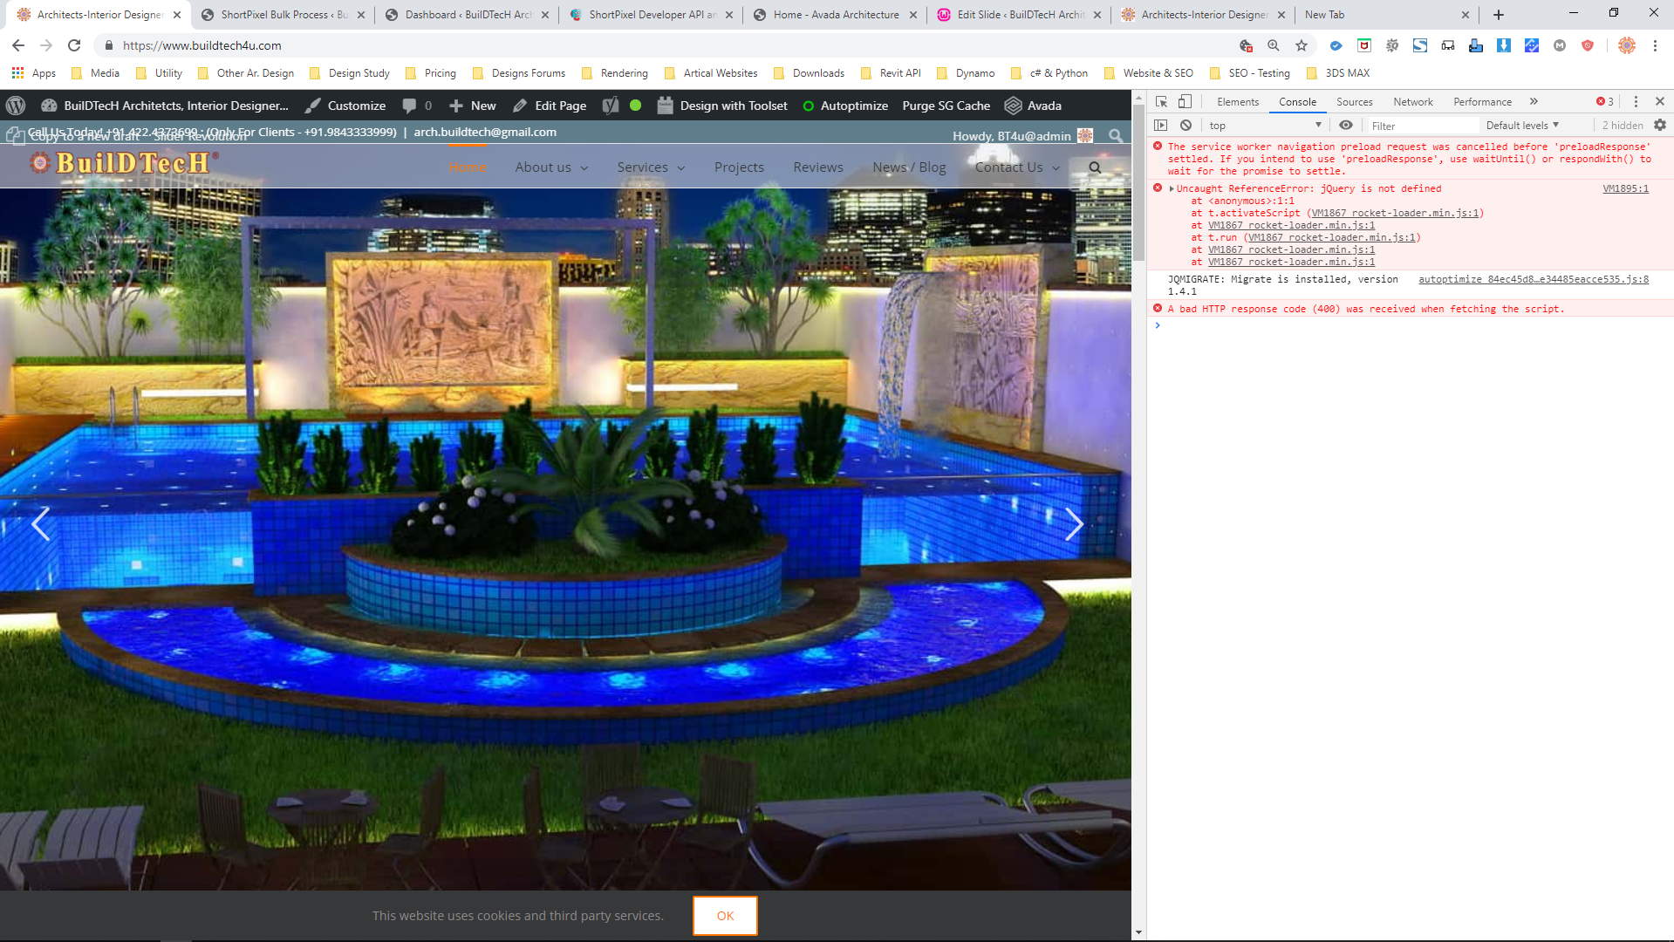Open the Autoptimize admin bar item

(x=845, y=106)
